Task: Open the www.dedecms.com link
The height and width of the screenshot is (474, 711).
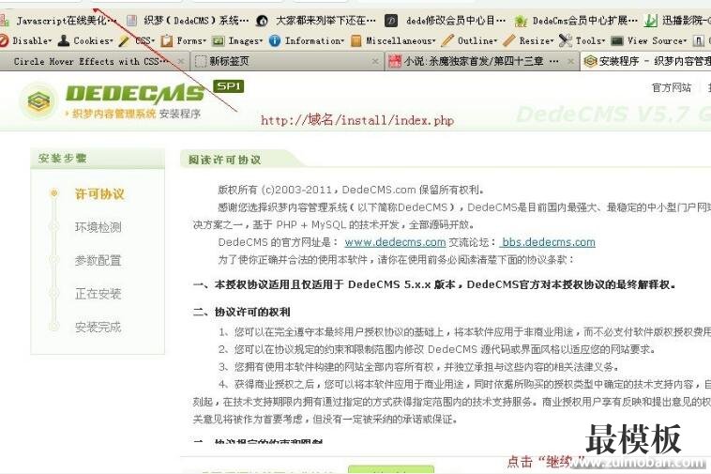Action: point(395,242)
